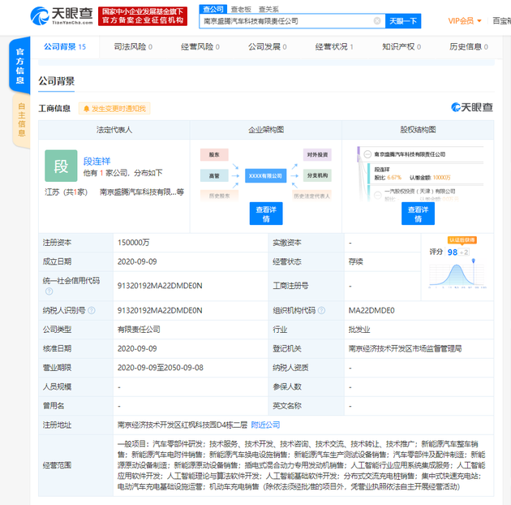Viewport: 511px width, 505px height.
Task: Click the 高管 box in structure diagram
Action: (214, 176)
